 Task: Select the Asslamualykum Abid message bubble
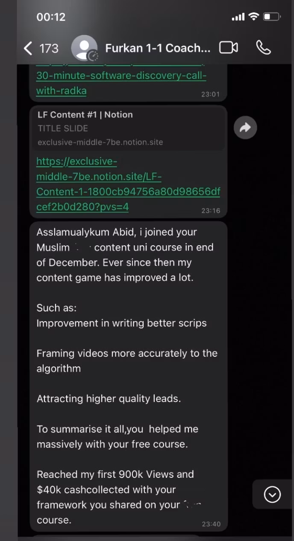point(128,376)
